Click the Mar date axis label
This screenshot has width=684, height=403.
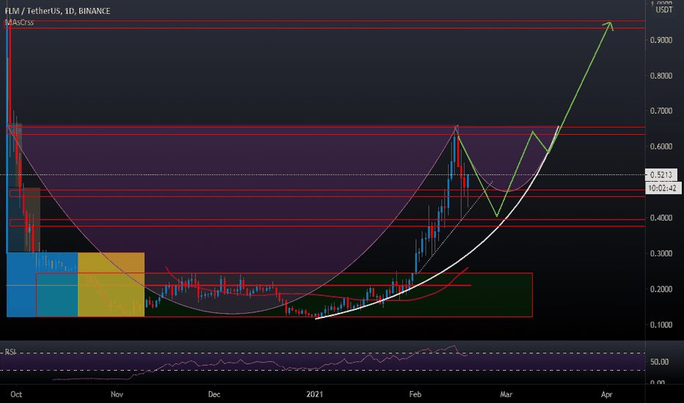point(506,394)
